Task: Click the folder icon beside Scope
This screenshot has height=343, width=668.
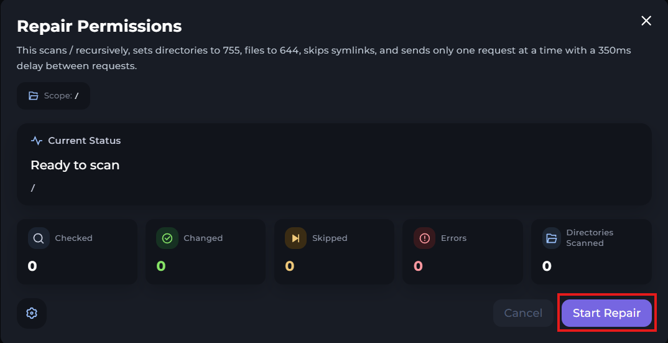Action: tap(34, 96)
